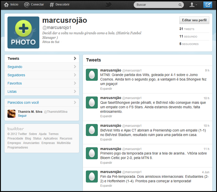The image size is (217, 192).
Task: Open the Ajuda footer link
Action: (x=43, y=134)
